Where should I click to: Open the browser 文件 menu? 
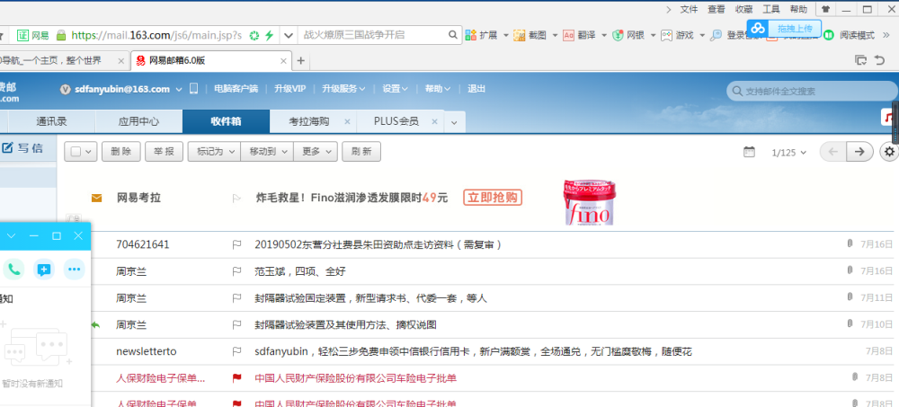tap(689, 9)
